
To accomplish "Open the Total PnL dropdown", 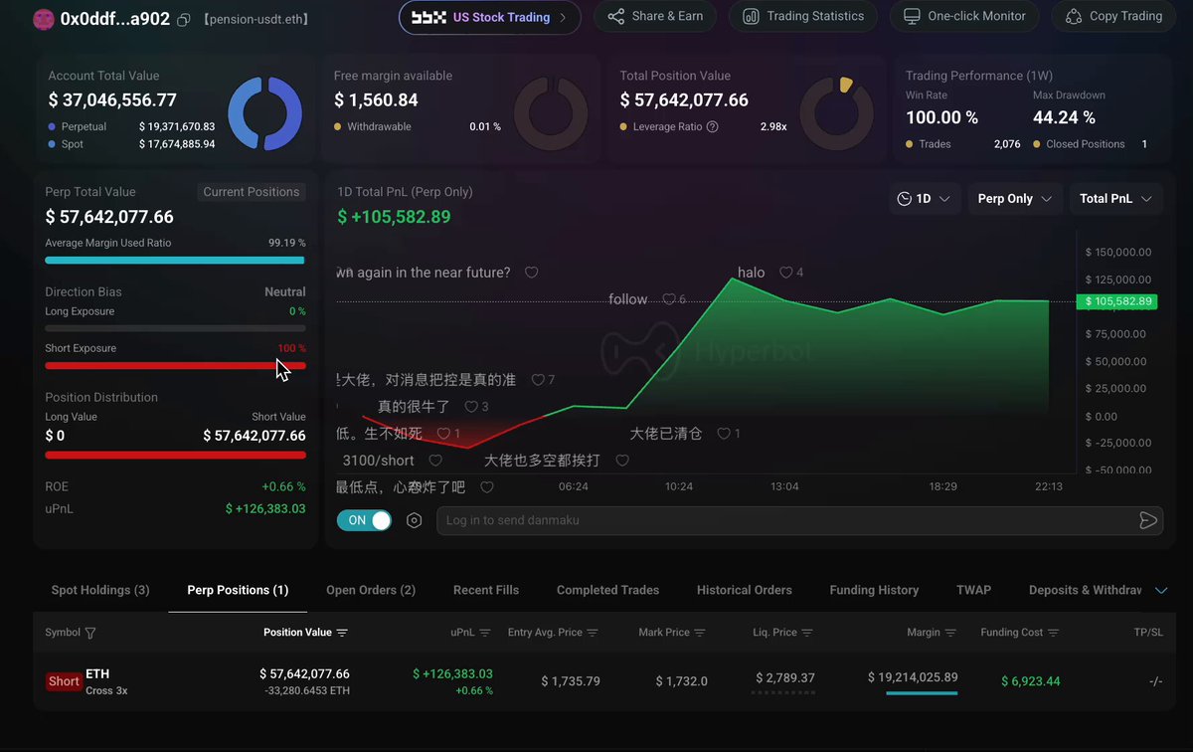I will (1115, 199).
